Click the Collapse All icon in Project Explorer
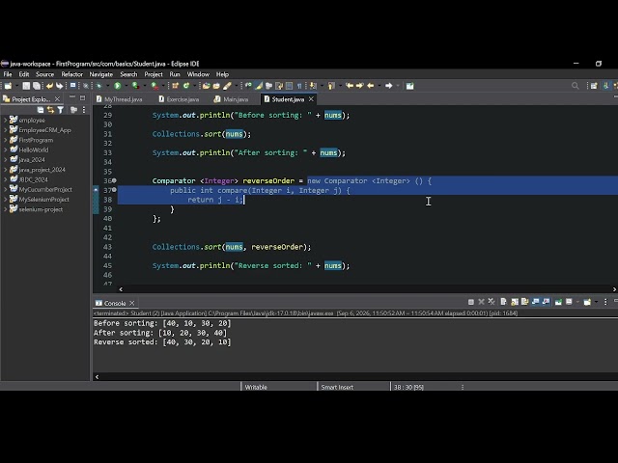Image resolution: width=618 pixels, height=463 pixels. pyautogui.click(x=41, y=110)
